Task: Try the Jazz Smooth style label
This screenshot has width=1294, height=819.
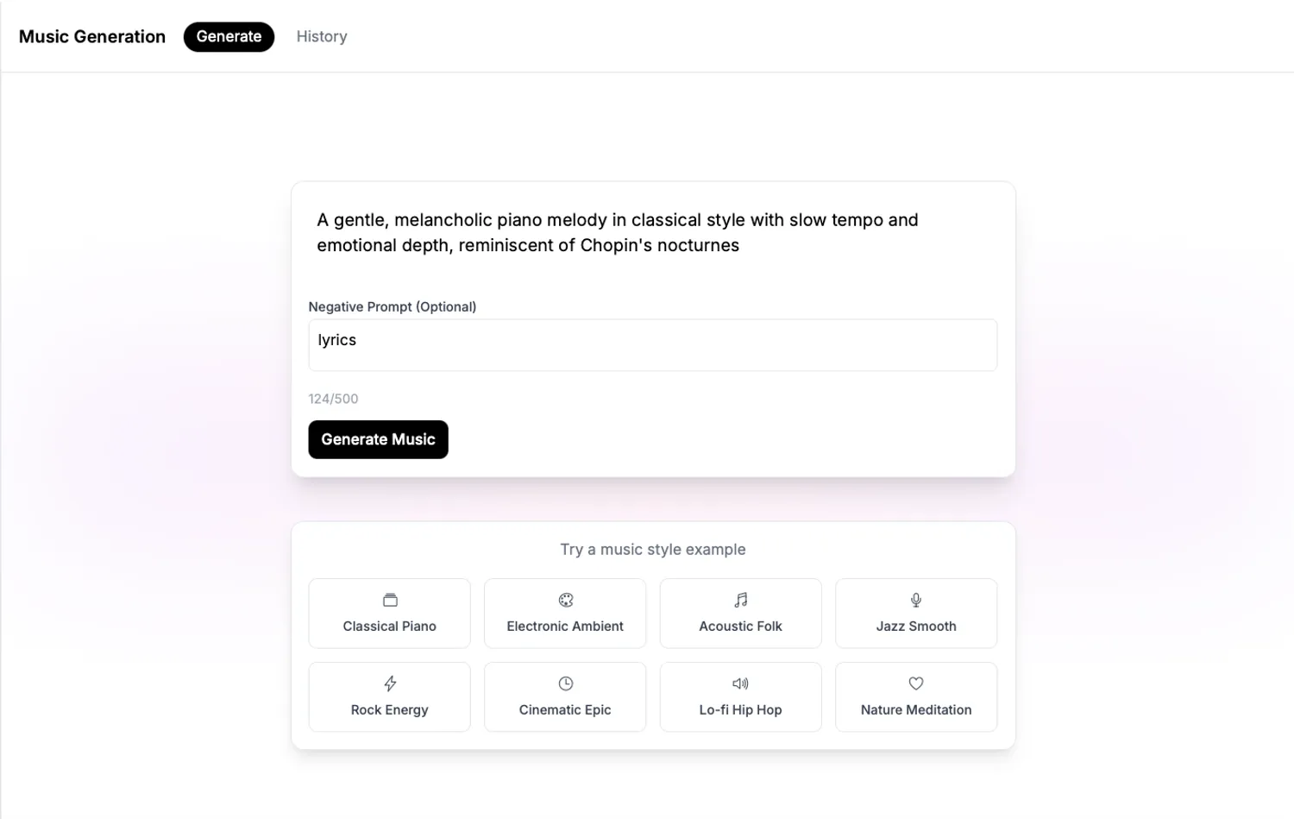Action: pos(916,626)
